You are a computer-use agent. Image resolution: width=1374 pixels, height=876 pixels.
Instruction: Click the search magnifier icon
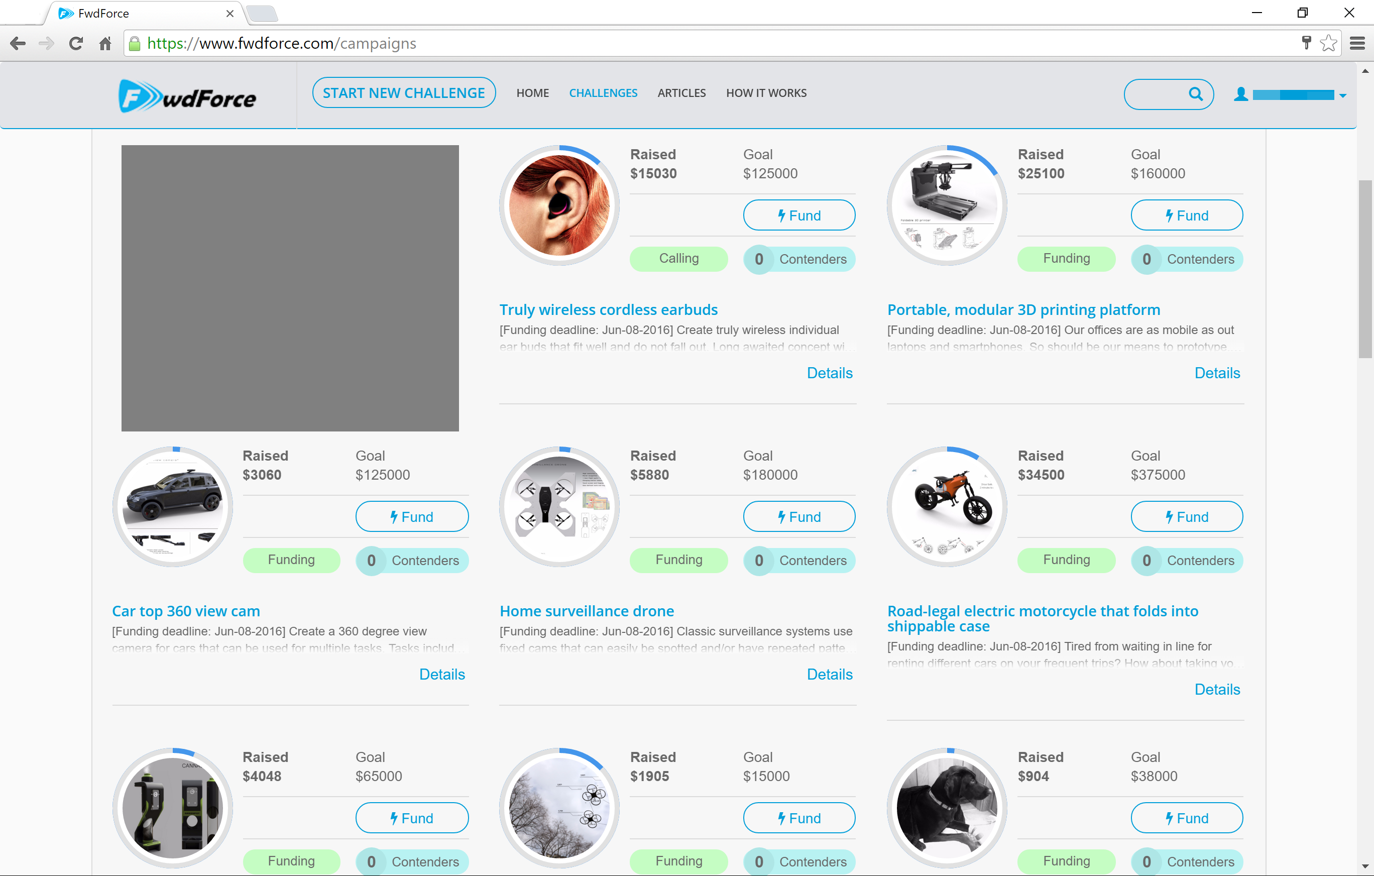pos(1195,94)
